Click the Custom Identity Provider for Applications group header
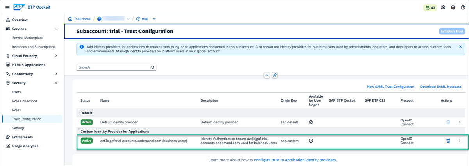Screen dimensions: 469x166 (x=115, y=131)
